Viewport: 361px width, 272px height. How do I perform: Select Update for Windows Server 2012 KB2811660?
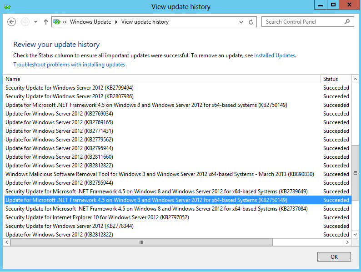pyautogui.click(x=177, y=157)
